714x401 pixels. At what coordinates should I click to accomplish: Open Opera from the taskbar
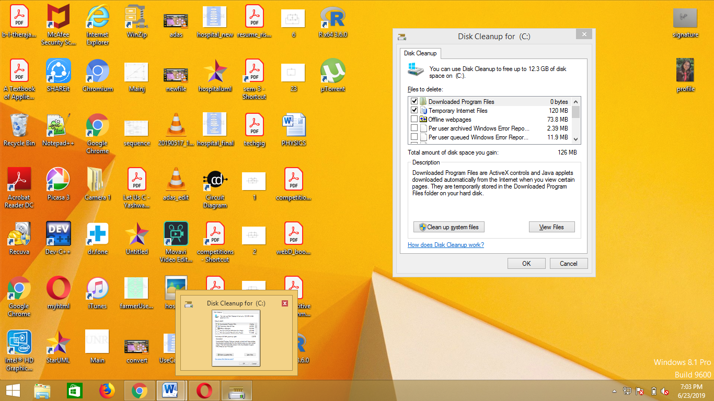click(x=204, y=390)
